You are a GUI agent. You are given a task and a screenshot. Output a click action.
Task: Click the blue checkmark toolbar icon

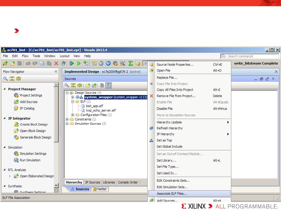pos(108,63)
